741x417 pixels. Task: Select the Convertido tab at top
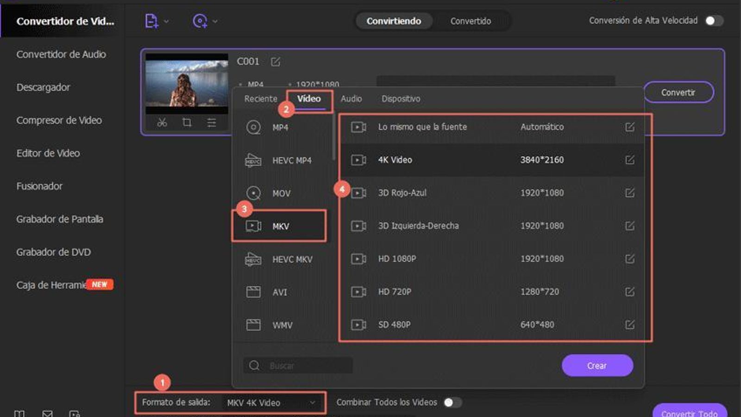471,21
